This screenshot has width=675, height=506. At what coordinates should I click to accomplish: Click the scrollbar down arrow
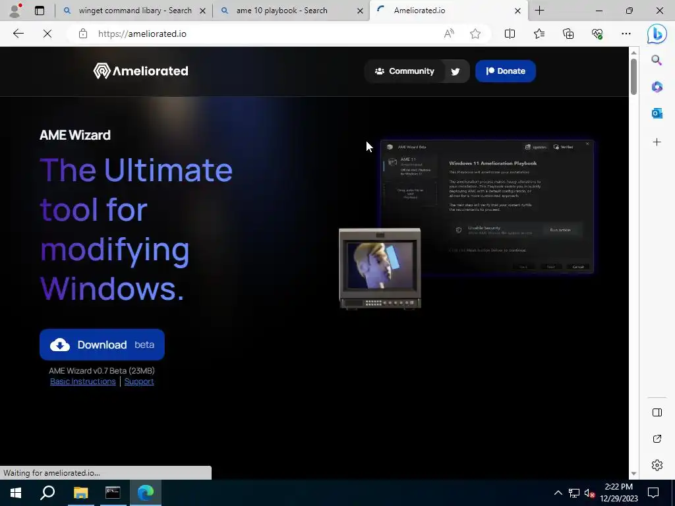tap(633, 473)
